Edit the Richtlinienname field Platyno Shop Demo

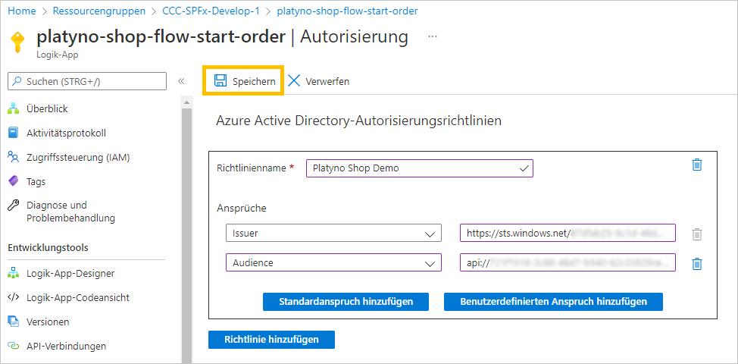(x=419, y=168)
